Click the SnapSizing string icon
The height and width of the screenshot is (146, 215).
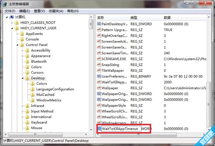point(99,65)
